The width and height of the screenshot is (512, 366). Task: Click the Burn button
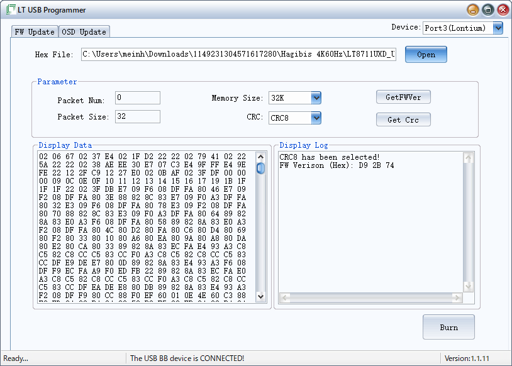click(x=448, y=327)
